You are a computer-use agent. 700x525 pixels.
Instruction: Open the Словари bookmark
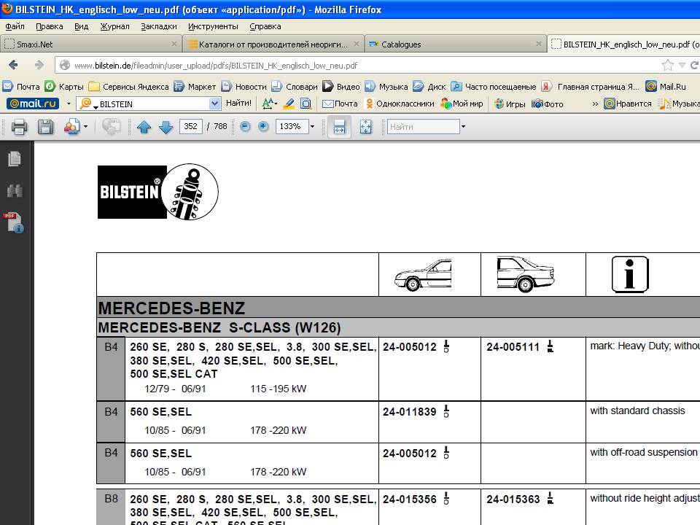click(295, 87)
